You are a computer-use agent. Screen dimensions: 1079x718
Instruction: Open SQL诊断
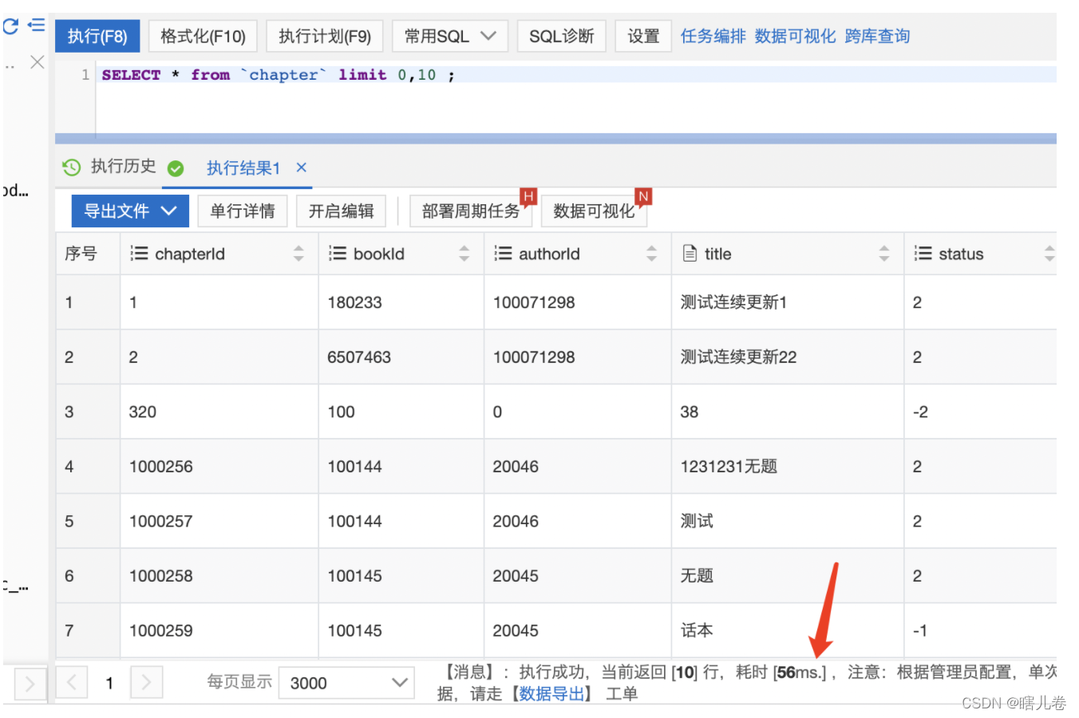tap(562, 37)
